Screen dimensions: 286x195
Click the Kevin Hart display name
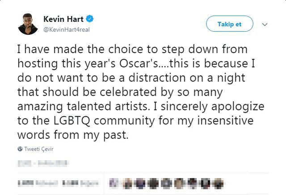(63, 19)
